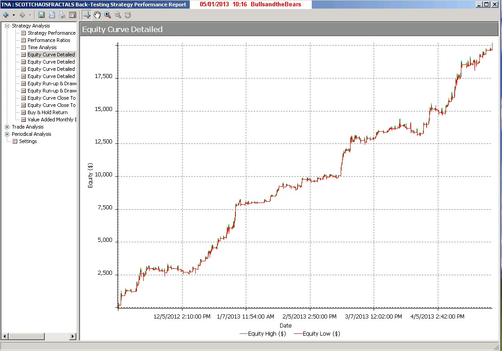This screenshot has width=502, height=351.
Task: Click the table icon beside Strategy Performance
Action: (x=23, y=33)
